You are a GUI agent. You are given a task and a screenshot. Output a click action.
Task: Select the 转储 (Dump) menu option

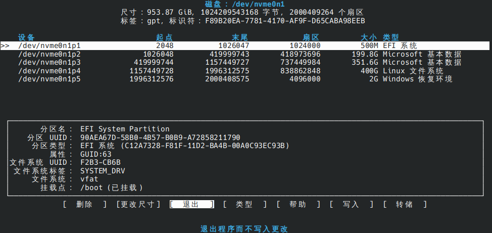404,204
